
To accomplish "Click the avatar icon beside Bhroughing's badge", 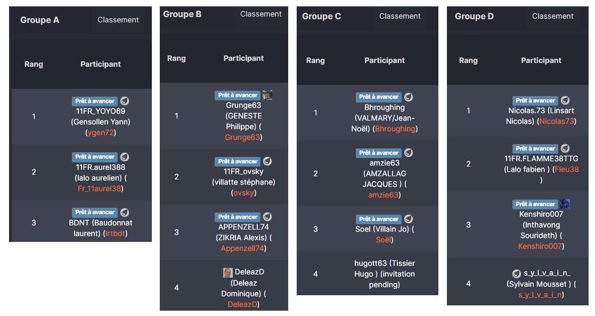I will point(409,97).
